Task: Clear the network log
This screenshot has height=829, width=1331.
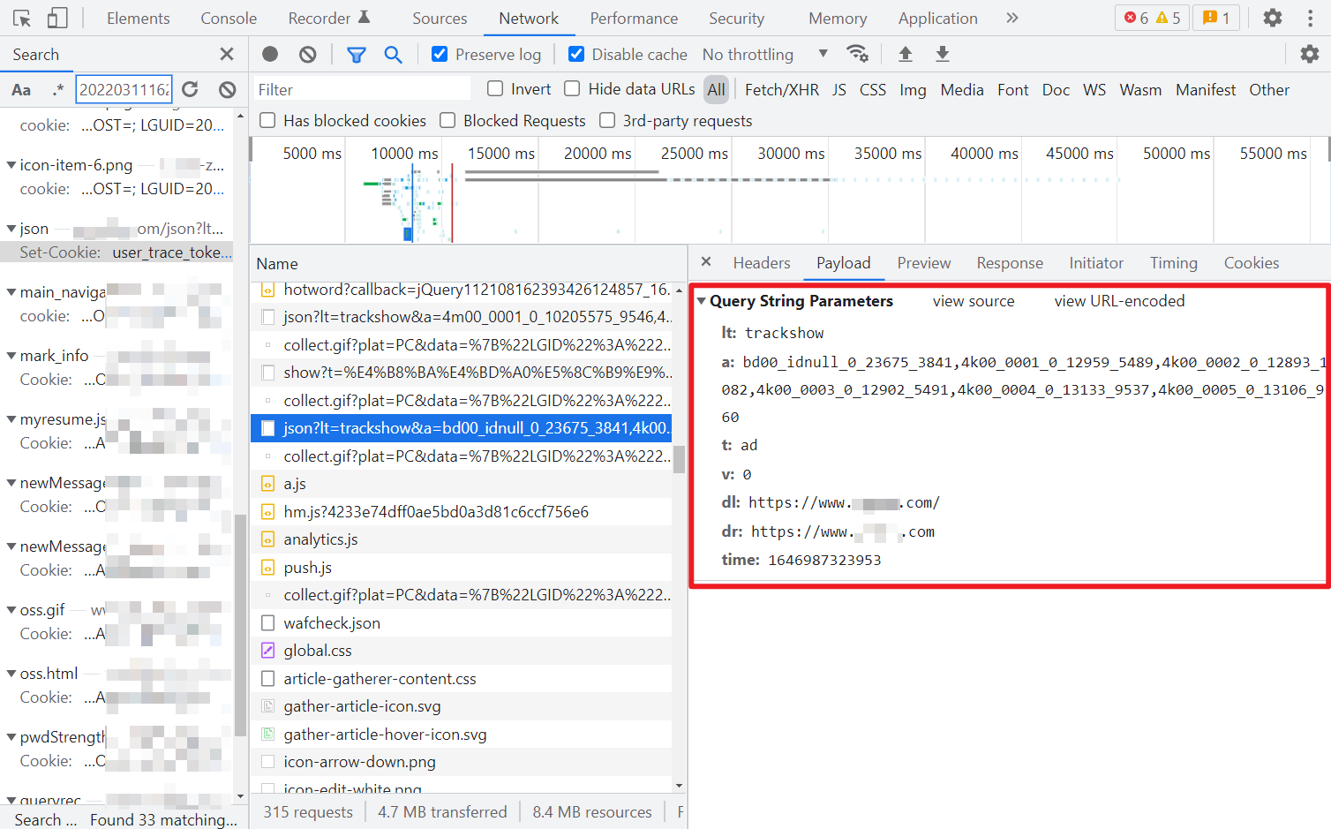Action: [307, 54]
